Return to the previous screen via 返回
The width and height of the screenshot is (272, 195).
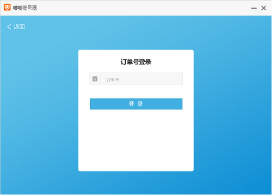click(16, 27)
